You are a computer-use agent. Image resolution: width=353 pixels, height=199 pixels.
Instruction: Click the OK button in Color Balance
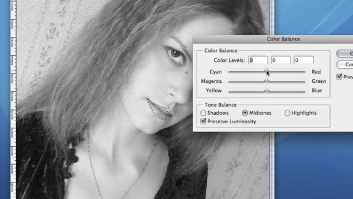point(345,54)
